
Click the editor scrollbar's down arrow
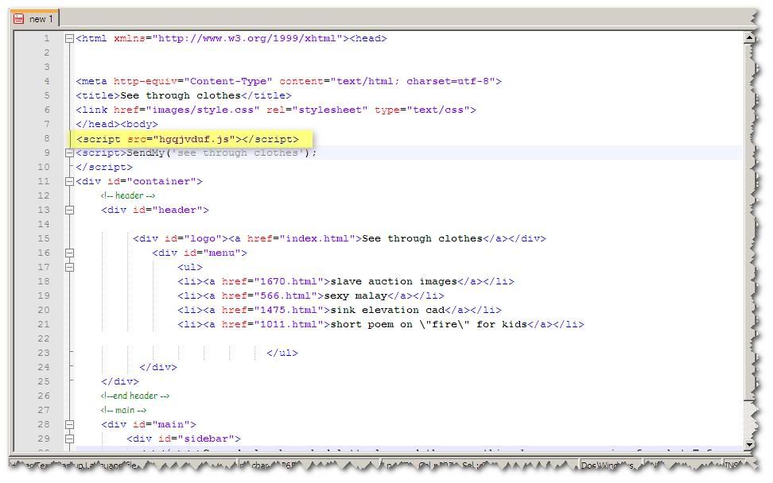pos(749,444)
